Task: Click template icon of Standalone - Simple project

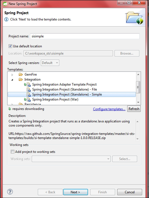Action: click(x=29, y=95)
